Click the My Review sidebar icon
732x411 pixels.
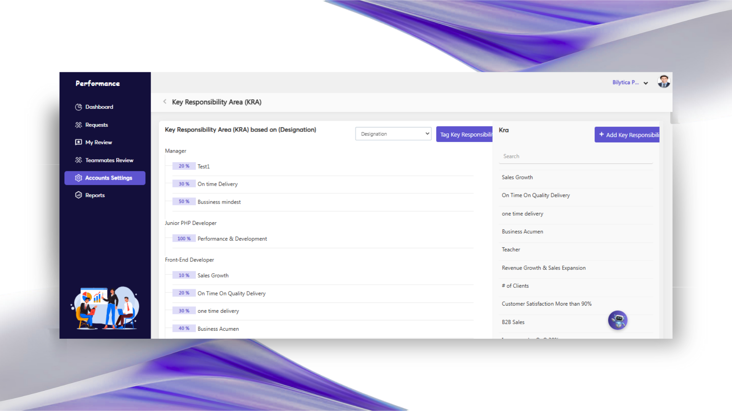79,142
